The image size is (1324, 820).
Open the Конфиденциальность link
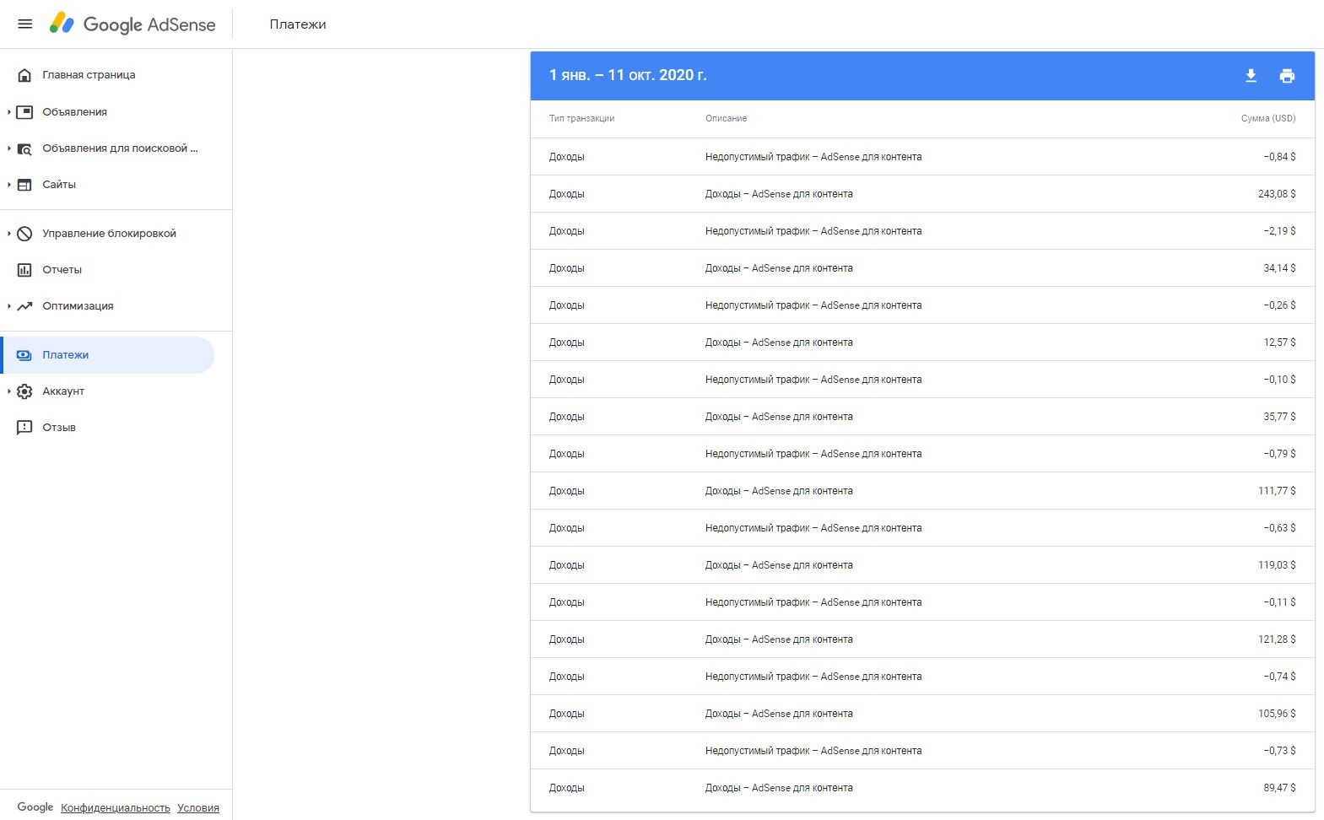tap(116, 808)
